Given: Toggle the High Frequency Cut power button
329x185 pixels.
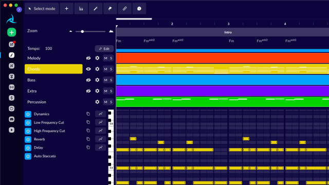Looking at the screenshot, I should click(28, 131).
